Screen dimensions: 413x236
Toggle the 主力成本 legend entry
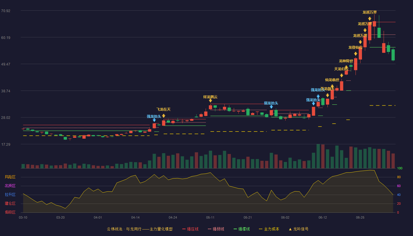pyautogui.click(x=269, y=229)
